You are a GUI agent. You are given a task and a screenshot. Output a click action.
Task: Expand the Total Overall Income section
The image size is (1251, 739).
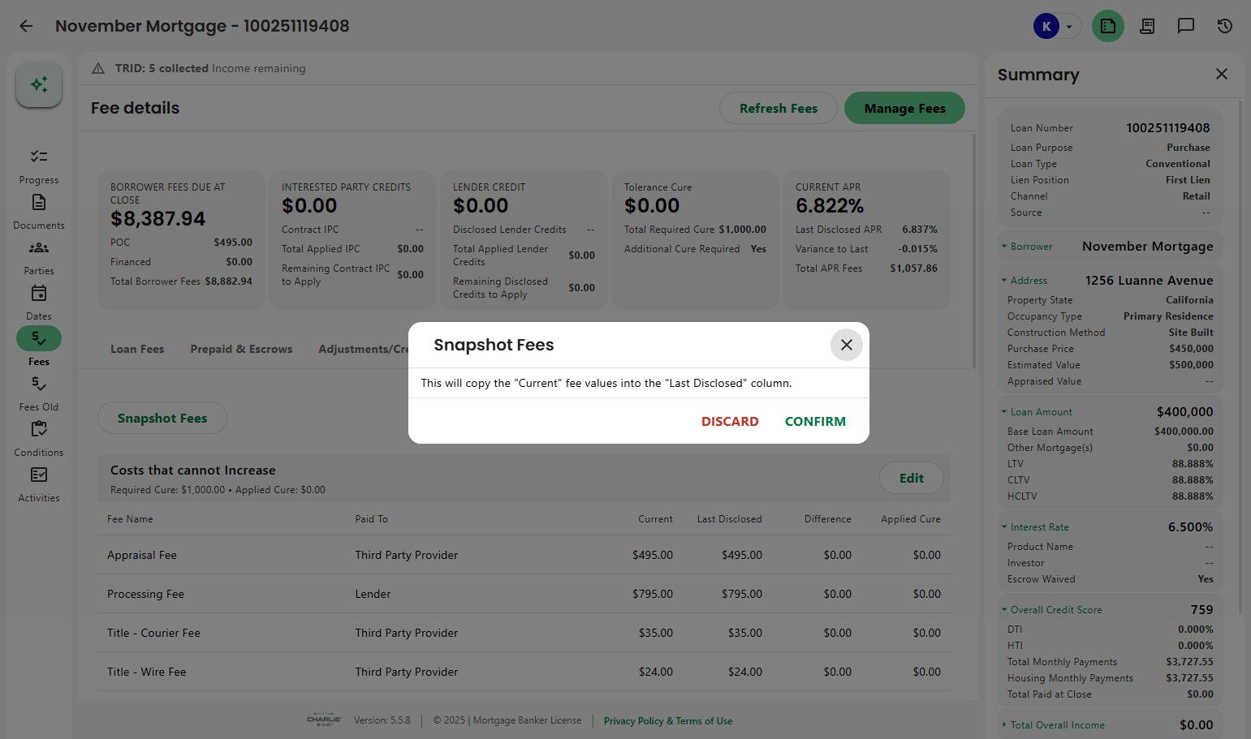pos(1004,725)
